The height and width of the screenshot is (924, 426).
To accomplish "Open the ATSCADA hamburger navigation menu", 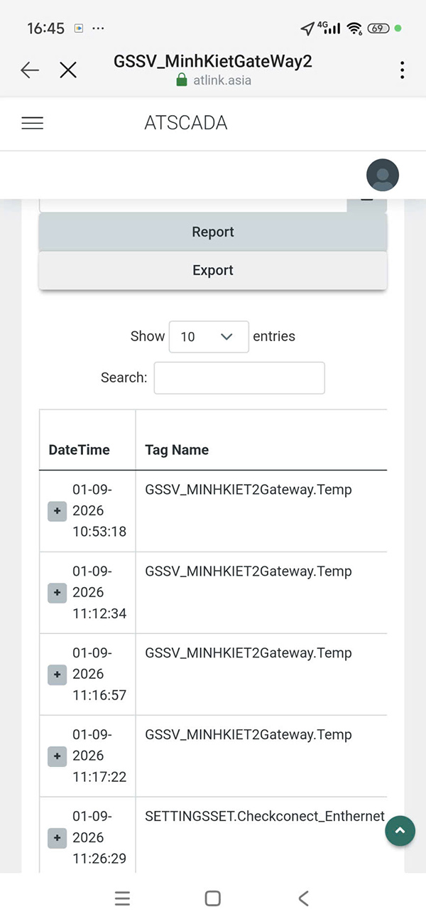I will click(x=32, y=122).
